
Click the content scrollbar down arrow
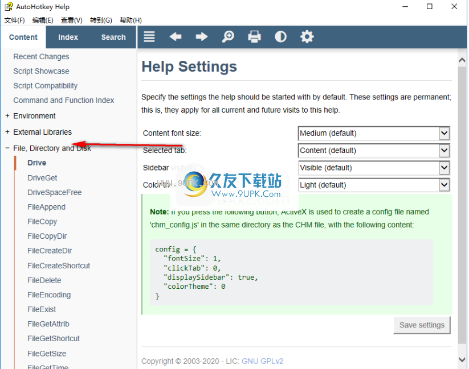(x=462, y=360)
